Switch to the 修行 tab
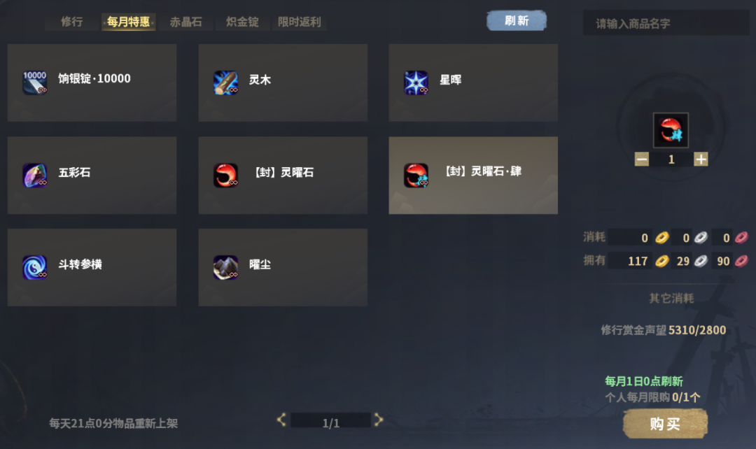The height and width of the screenshot is (449, 756). point(71,22)
